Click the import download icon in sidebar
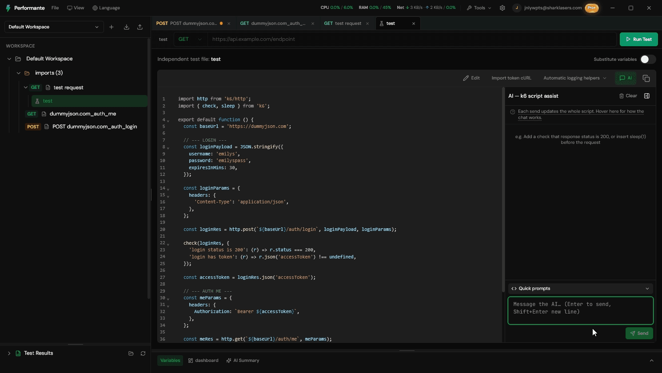Image resolution: width=662 pixels, height=373 pixels. [127, 27]
